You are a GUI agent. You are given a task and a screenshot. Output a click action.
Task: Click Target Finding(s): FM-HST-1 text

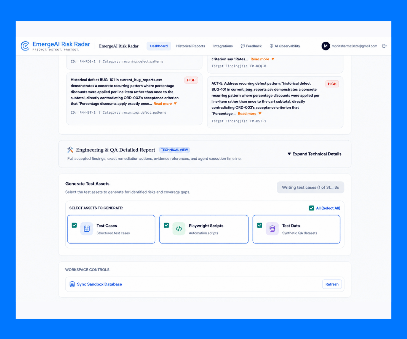[239, 121]
